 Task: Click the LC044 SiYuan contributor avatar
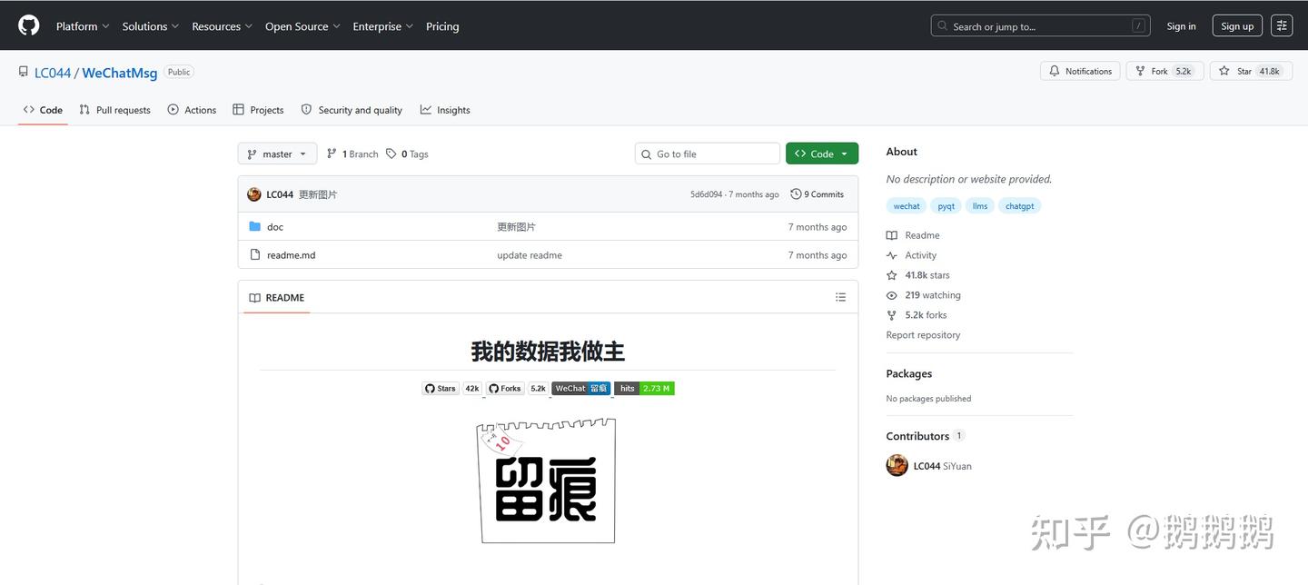(897, 466)
